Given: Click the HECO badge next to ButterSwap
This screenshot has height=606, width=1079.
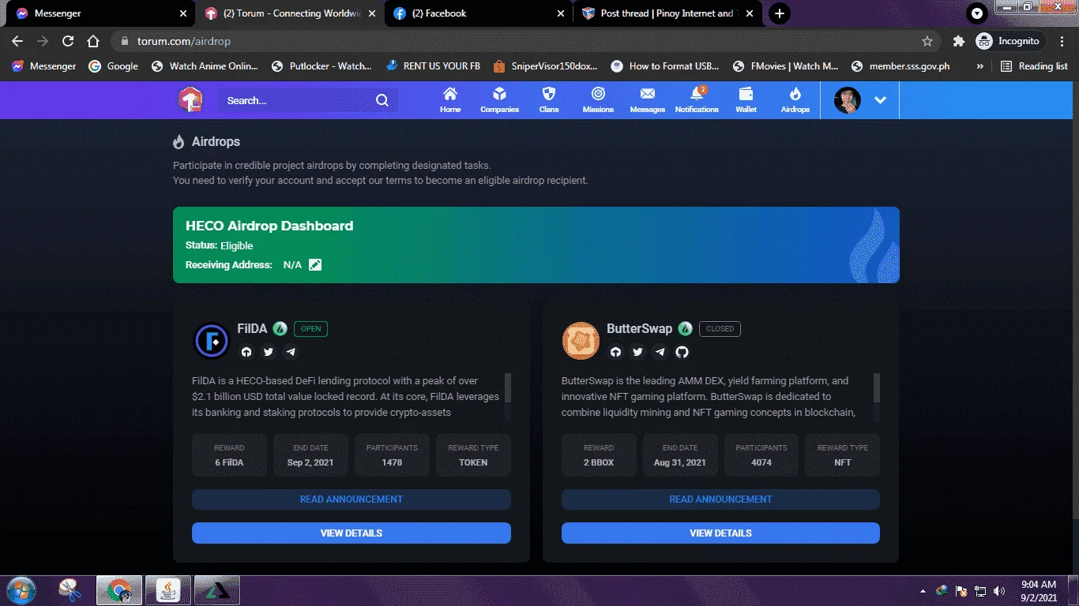Looking at the screenshot, I should [685, 329].
